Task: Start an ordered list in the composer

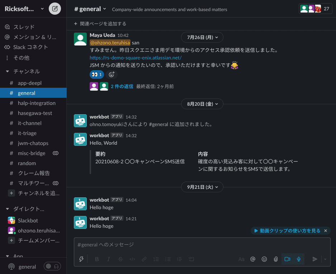Action: pos(156,259)
